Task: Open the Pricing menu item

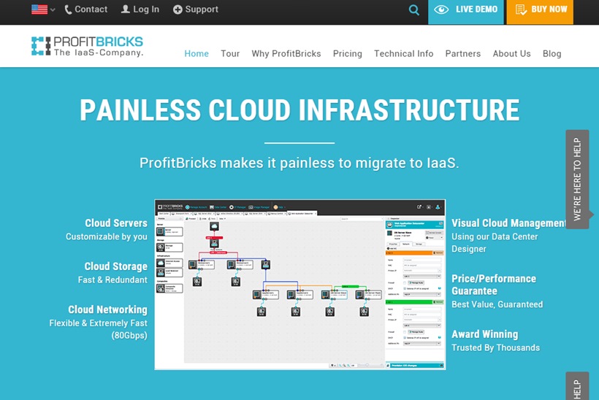Action: click(348, 53)
